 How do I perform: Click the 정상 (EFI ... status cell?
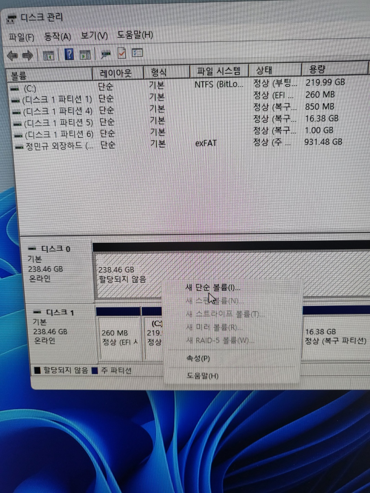point(273,95)
